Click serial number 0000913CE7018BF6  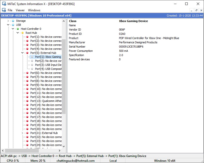point(131,47)
